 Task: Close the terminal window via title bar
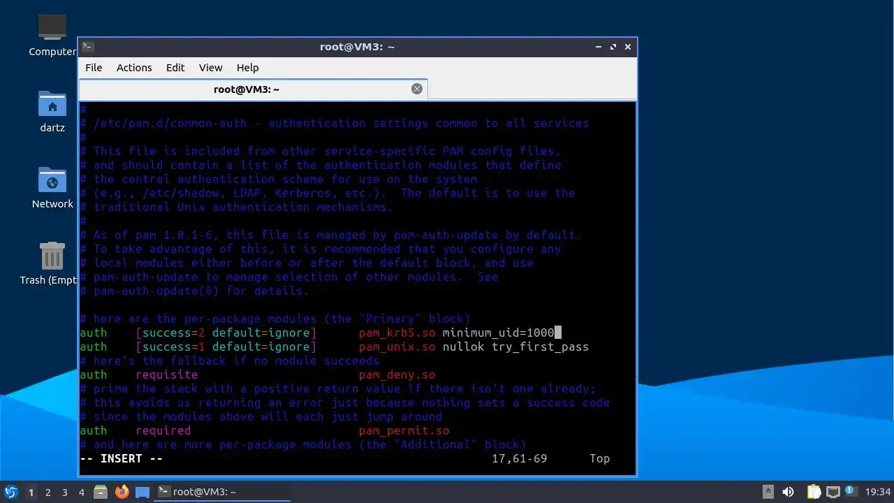coord(628,47)
